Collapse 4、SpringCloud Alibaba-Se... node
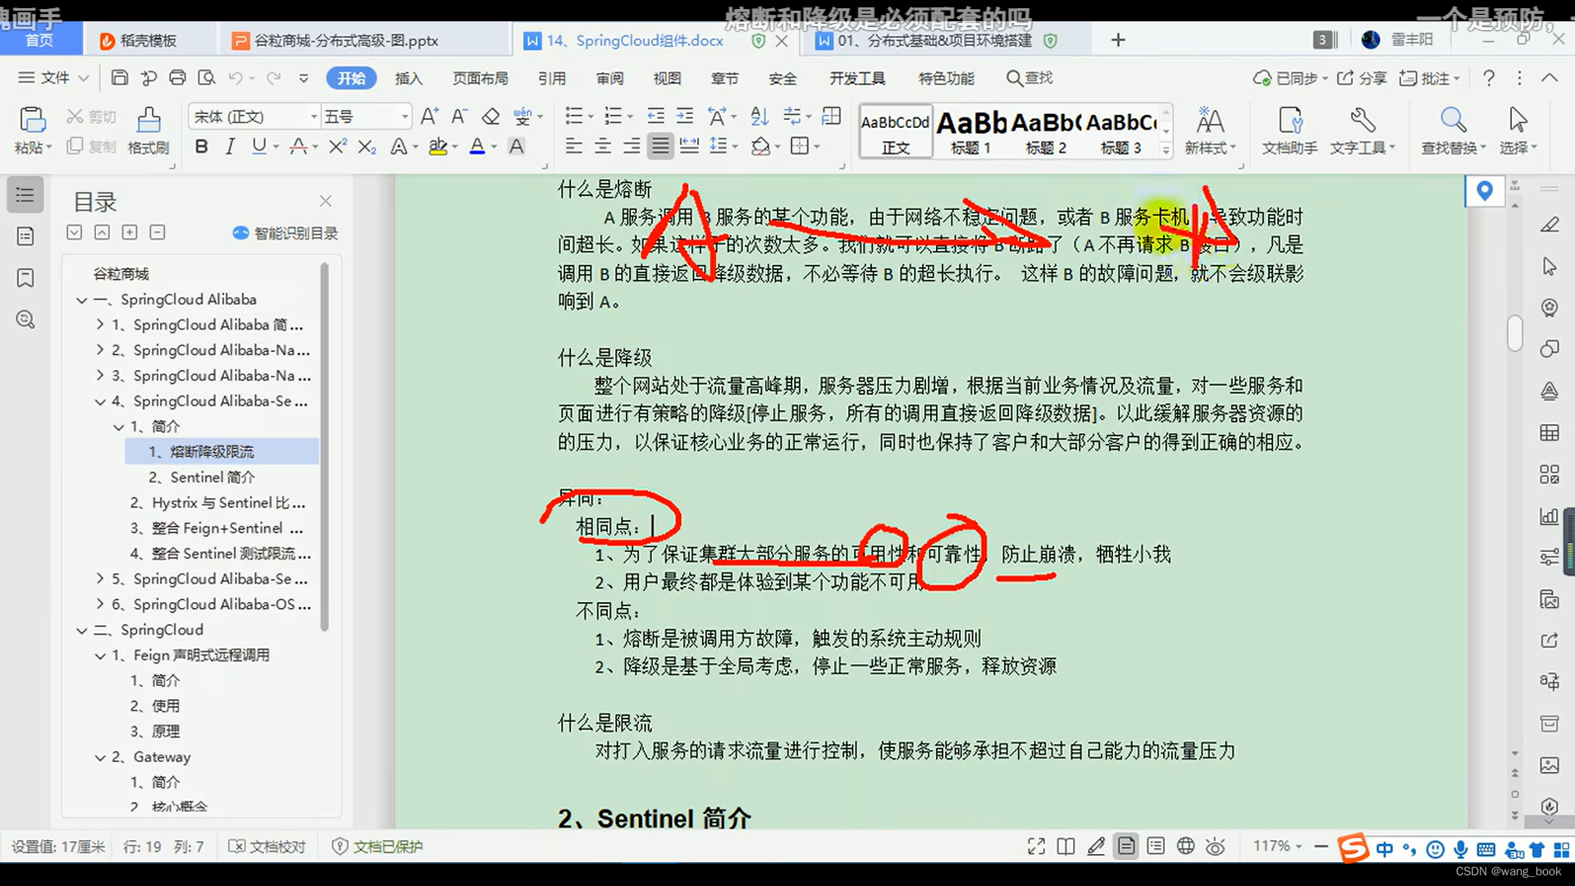Viewport: 1575px width, 886px height. coord(100,402)
